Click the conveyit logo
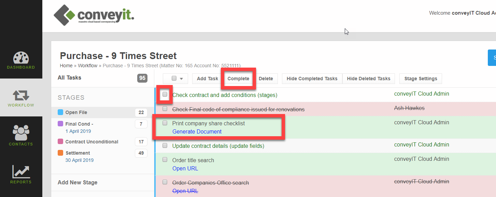 pos(94,15)
